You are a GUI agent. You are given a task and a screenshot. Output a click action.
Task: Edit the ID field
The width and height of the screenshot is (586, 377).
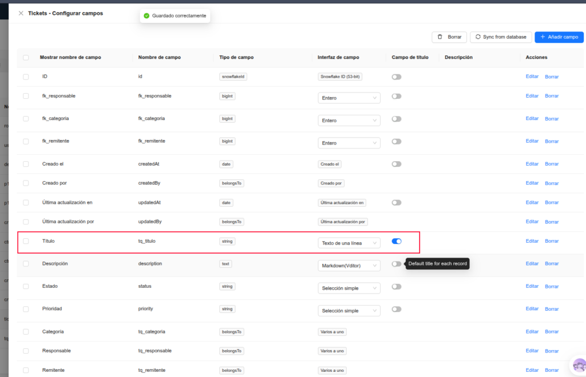(x=532, y=77)
